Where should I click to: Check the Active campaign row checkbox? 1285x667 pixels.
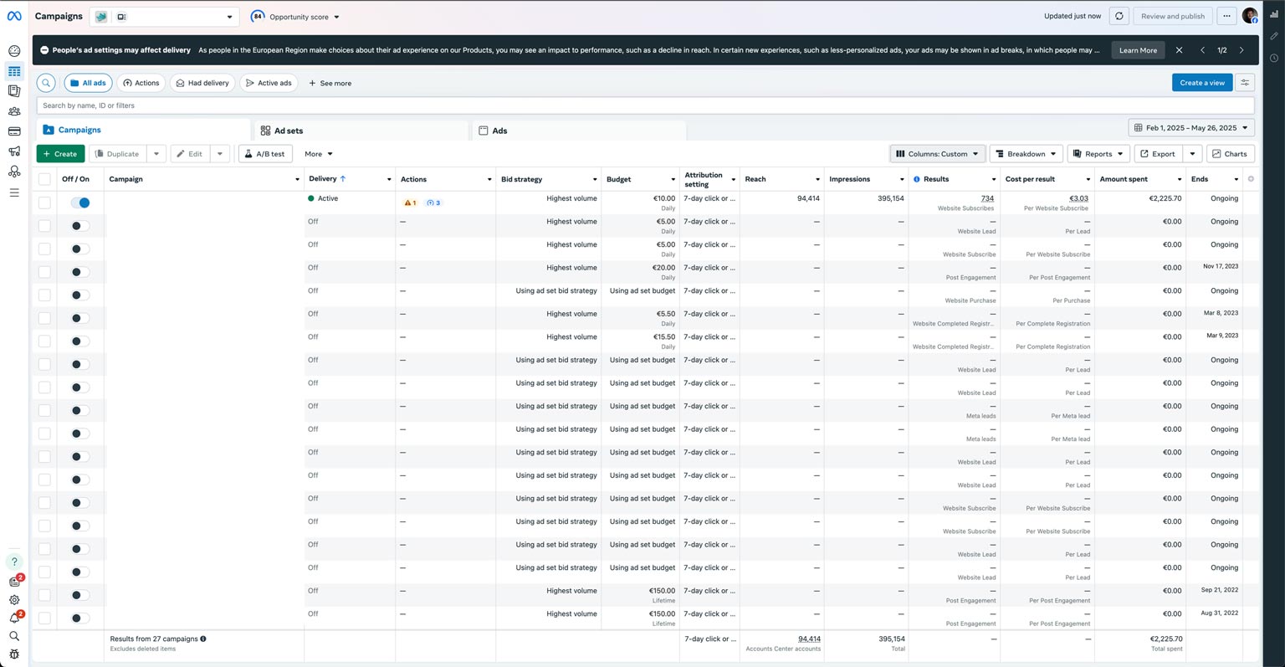[x=44, y=203]
